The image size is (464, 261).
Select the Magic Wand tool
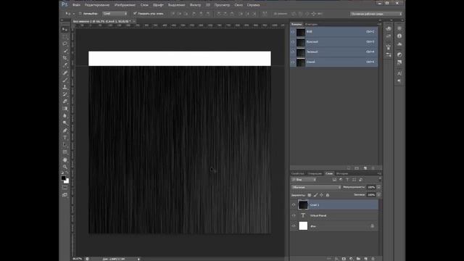point(65,51)
